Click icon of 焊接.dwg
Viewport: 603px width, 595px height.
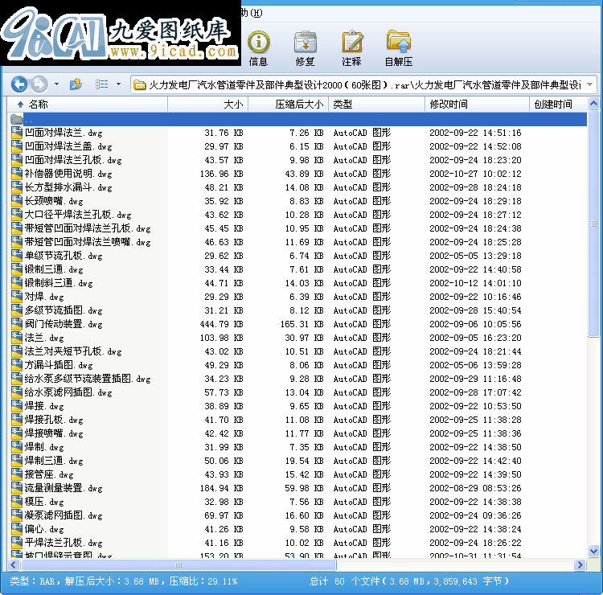17,406
